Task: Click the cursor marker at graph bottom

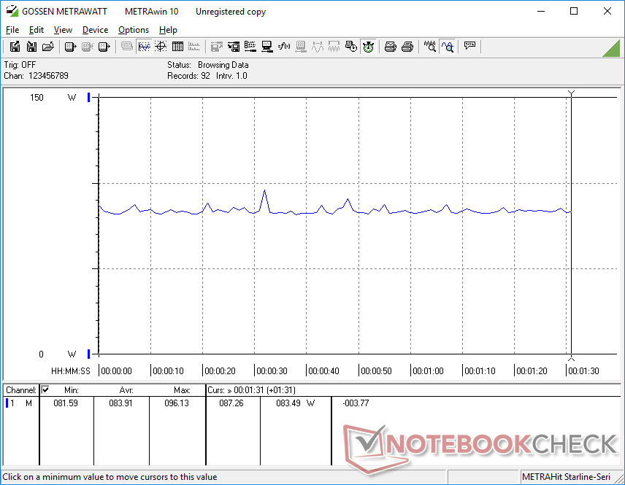Action: [571, 358]
